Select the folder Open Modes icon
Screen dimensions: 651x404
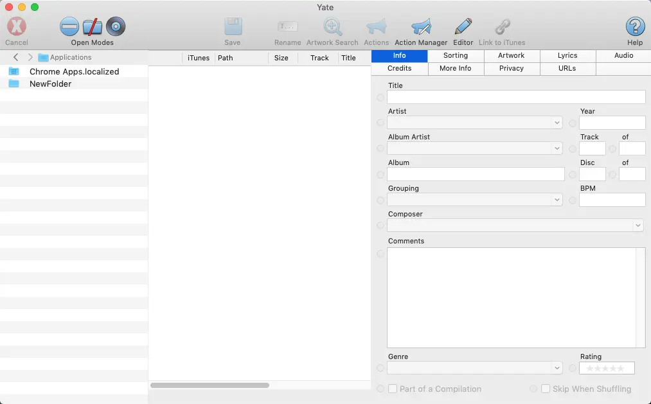[92, 26]
